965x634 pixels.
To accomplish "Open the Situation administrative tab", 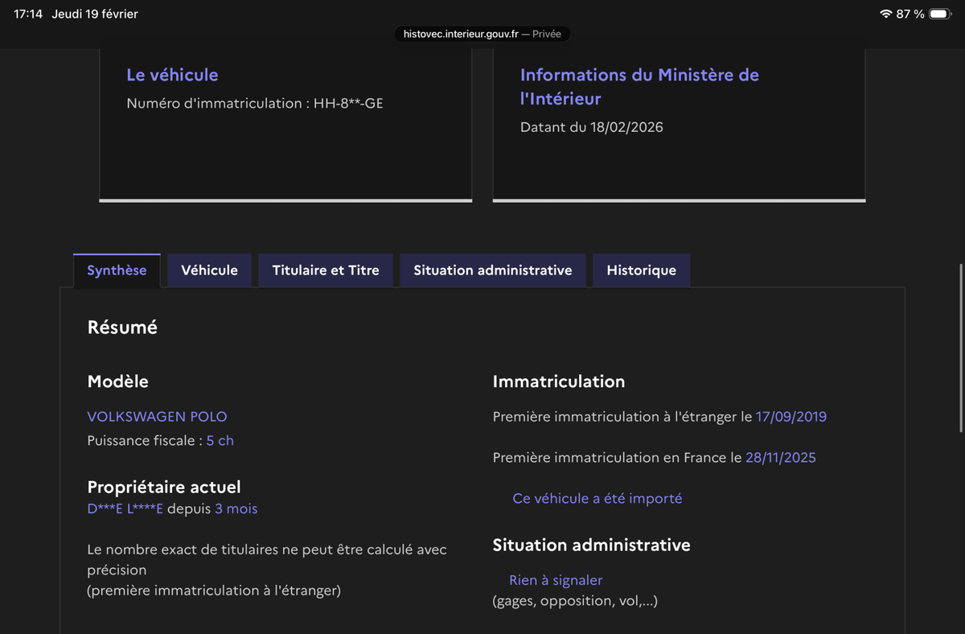I will click(493, 270).
